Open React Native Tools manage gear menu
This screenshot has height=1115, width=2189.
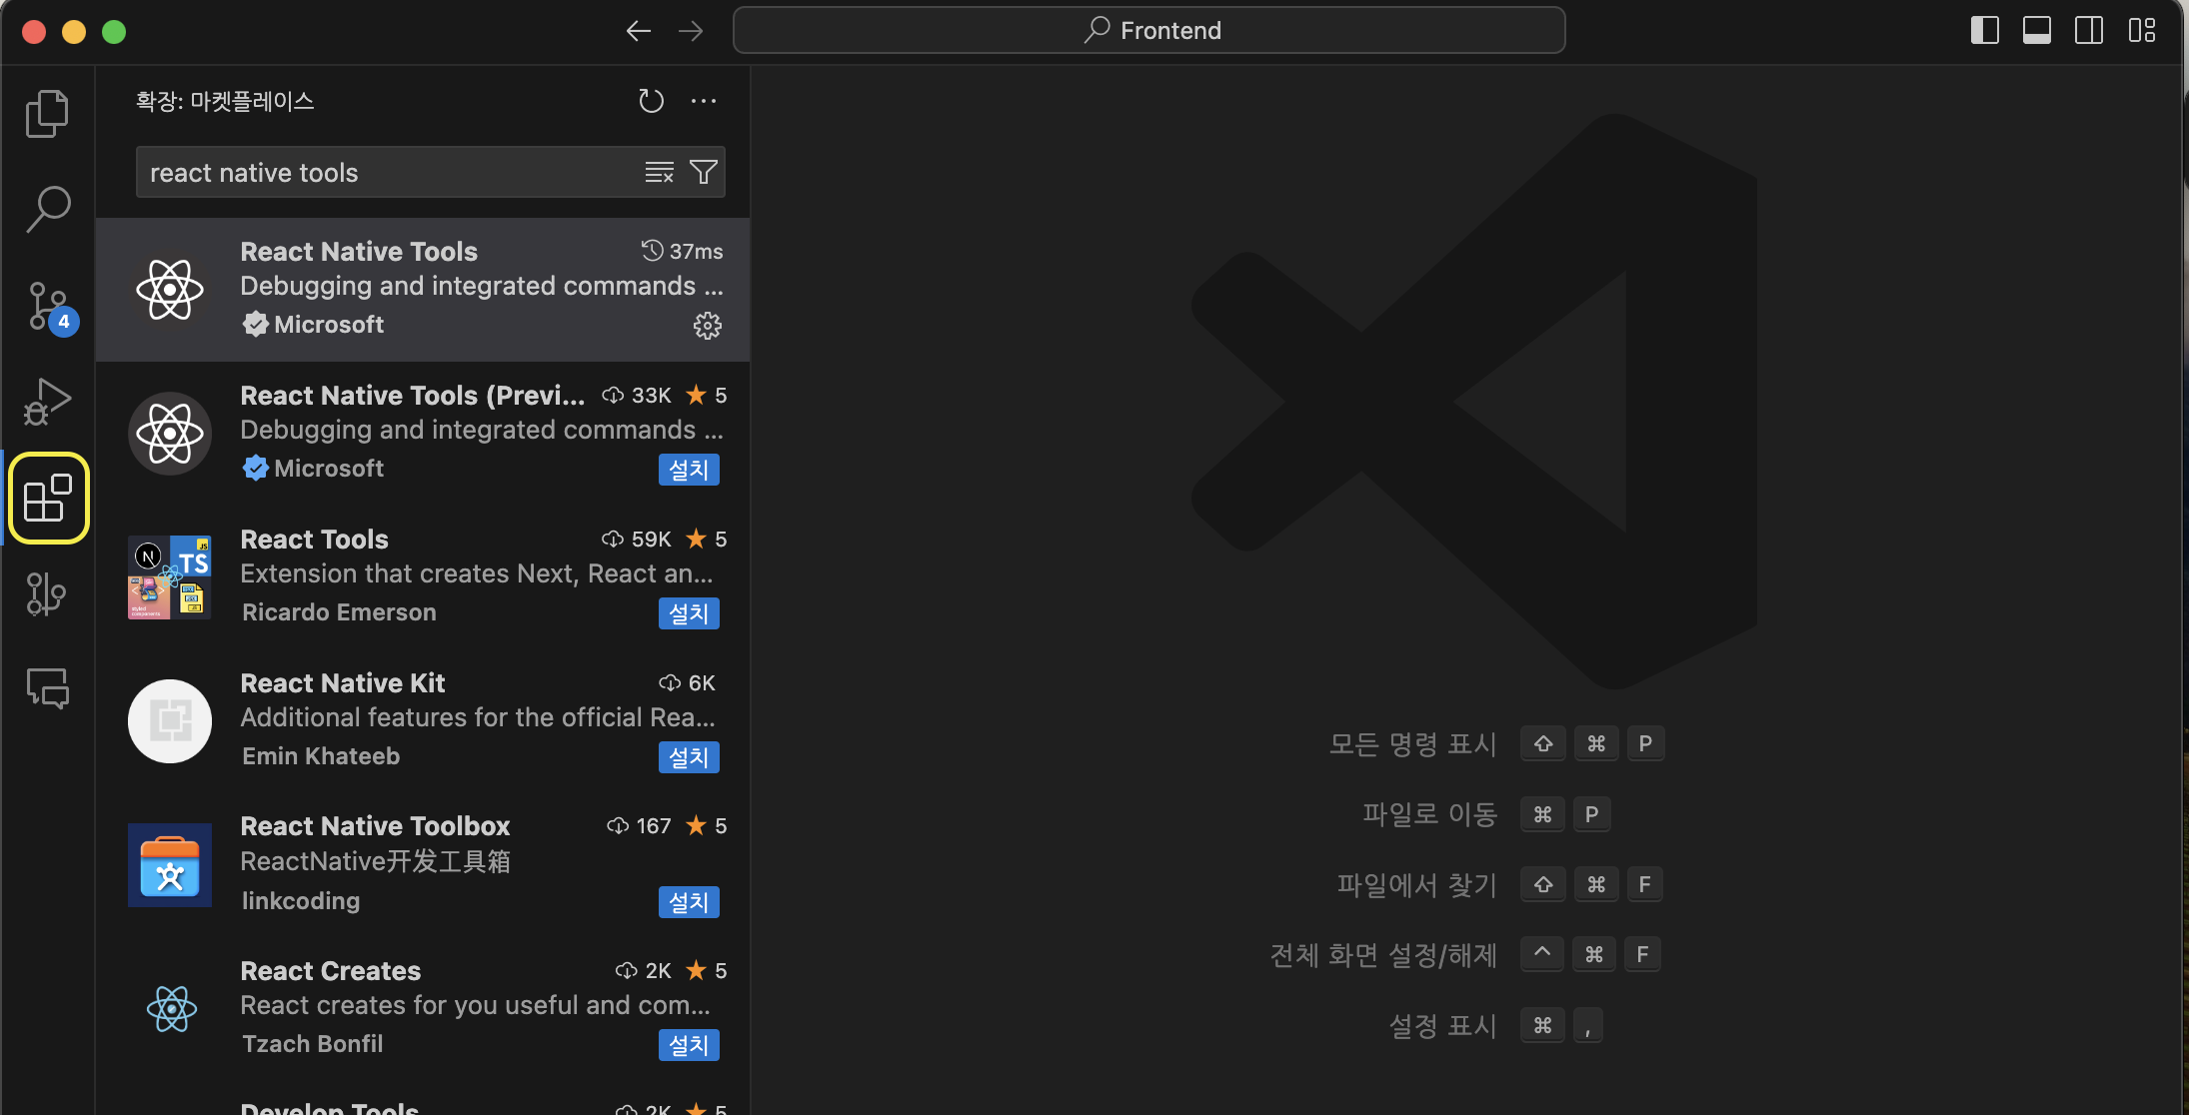pyautogui.click(x=707, y=326)
